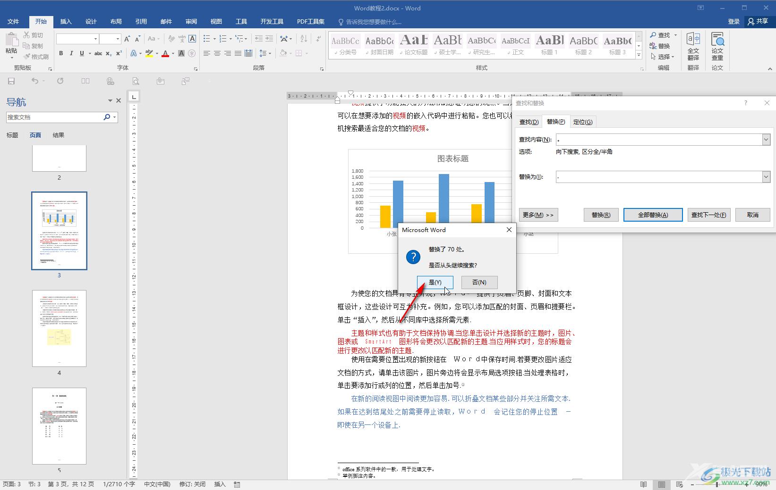
Task: Switch to the 查找(D) tab in dialog
Action: click(x=529, y=122)
